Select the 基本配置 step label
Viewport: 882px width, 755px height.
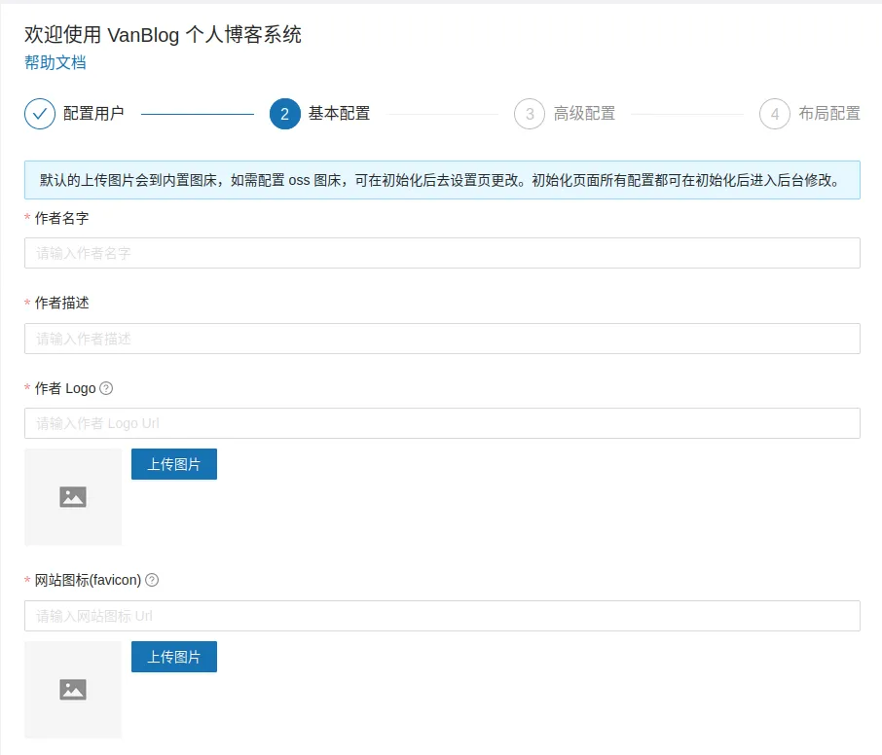339,114
